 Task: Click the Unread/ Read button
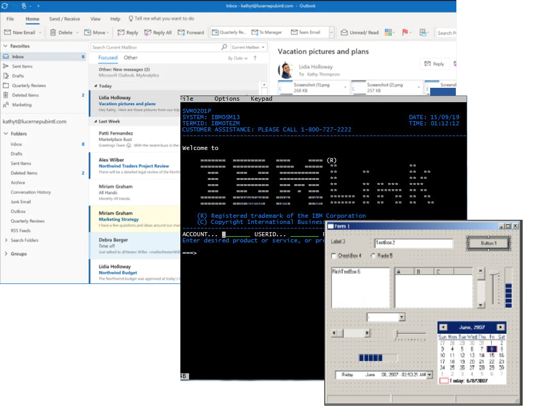pos(360,32)
